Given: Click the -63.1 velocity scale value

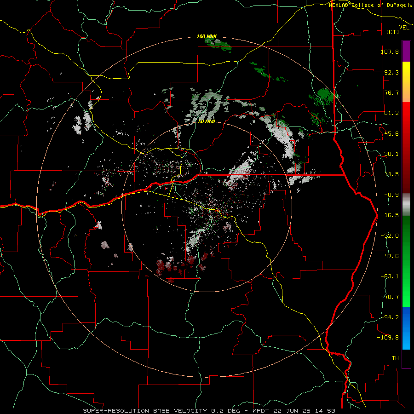Looking at the screenshot, I should click(x=390, y=276).
